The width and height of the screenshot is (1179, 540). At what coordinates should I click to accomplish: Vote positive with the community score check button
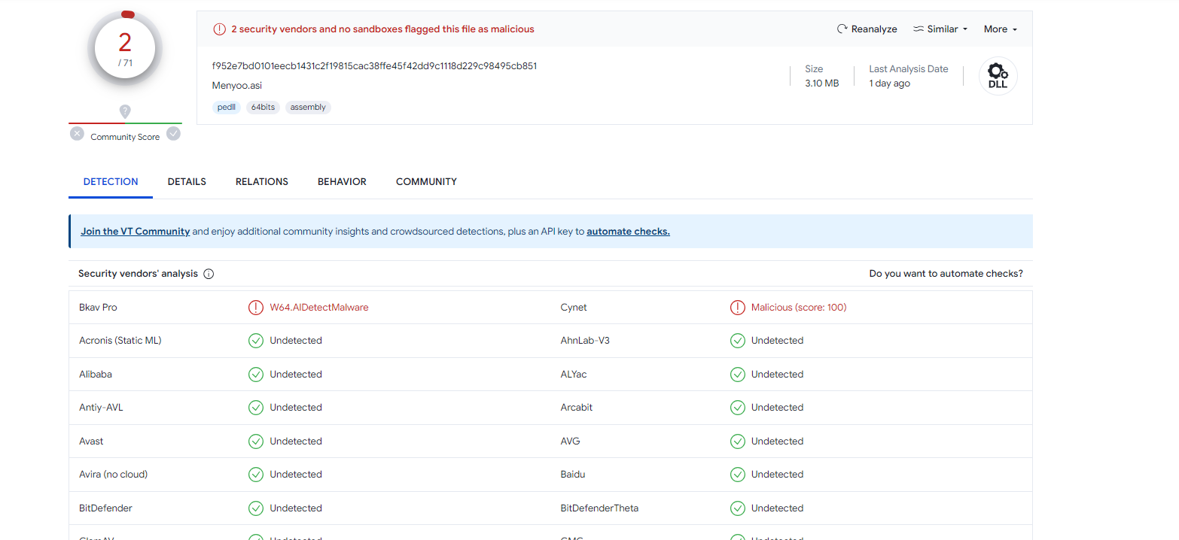173,134
